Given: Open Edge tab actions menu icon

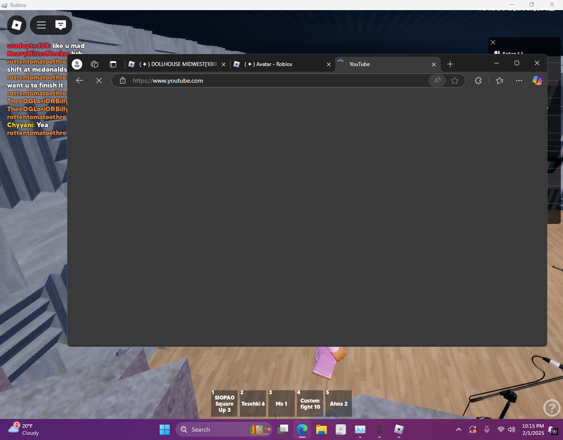Looking at the screenshot, I should (x=113, y=64).
